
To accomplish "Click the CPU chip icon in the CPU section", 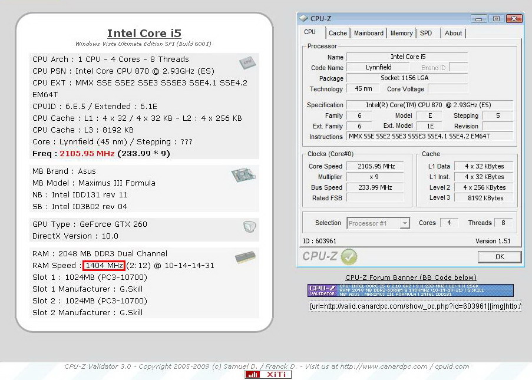I will pyautogui.click(x=247, y=62).
